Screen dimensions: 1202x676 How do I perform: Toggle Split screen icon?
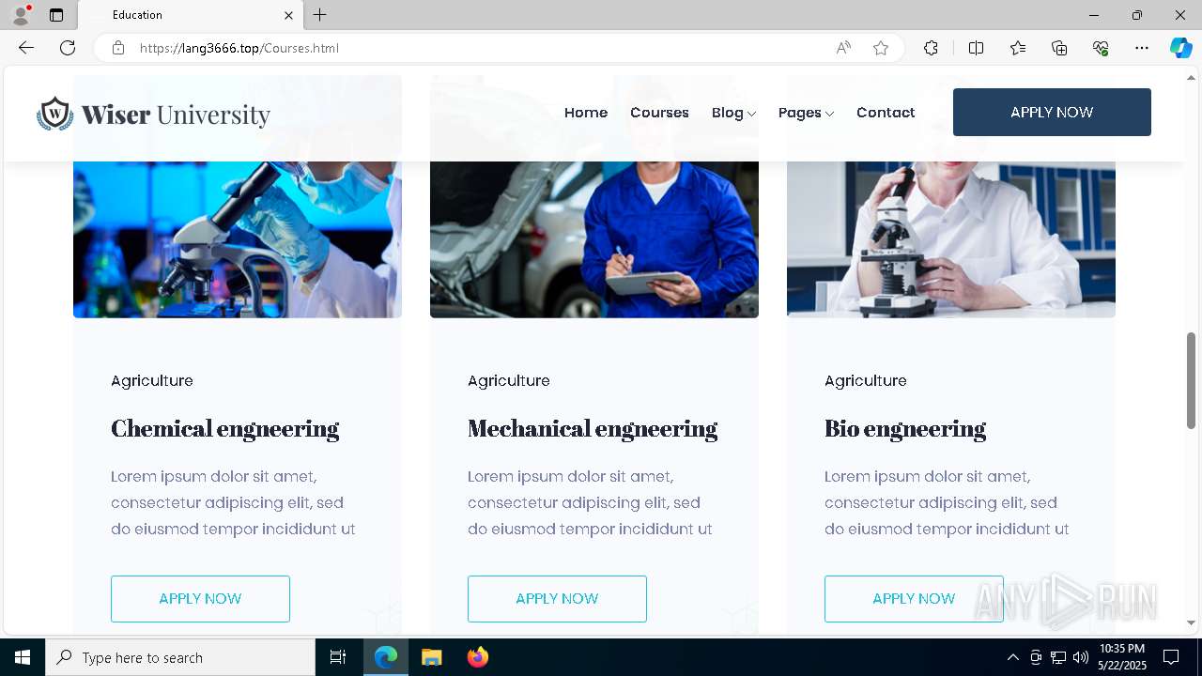pyautogui.click(x=976, y=48)
